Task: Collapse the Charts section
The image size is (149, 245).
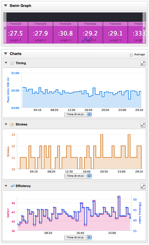Action: [6, 54]
